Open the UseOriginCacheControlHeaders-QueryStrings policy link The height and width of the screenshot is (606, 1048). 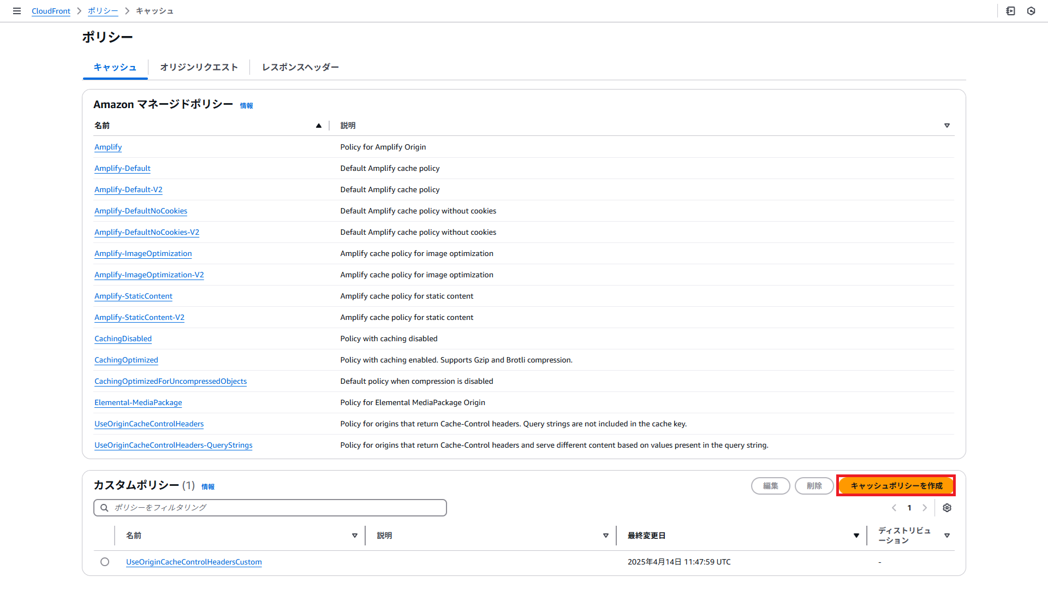pos(174,445)
